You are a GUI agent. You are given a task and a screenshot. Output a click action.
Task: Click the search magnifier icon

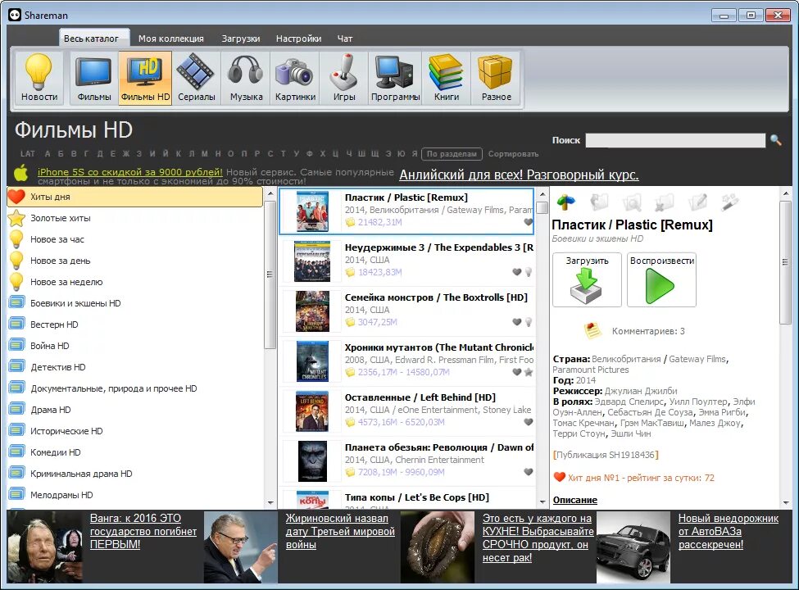pos(775,140)
